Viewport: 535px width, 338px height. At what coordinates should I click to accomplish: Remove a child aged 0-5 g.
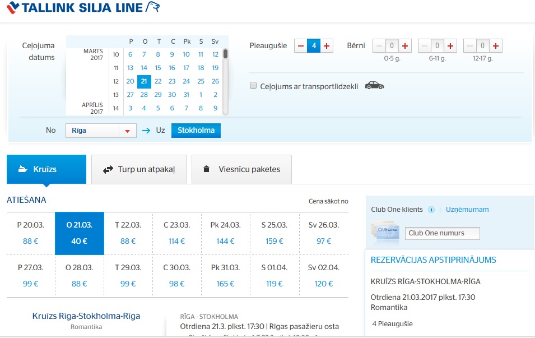coord(379,46)
